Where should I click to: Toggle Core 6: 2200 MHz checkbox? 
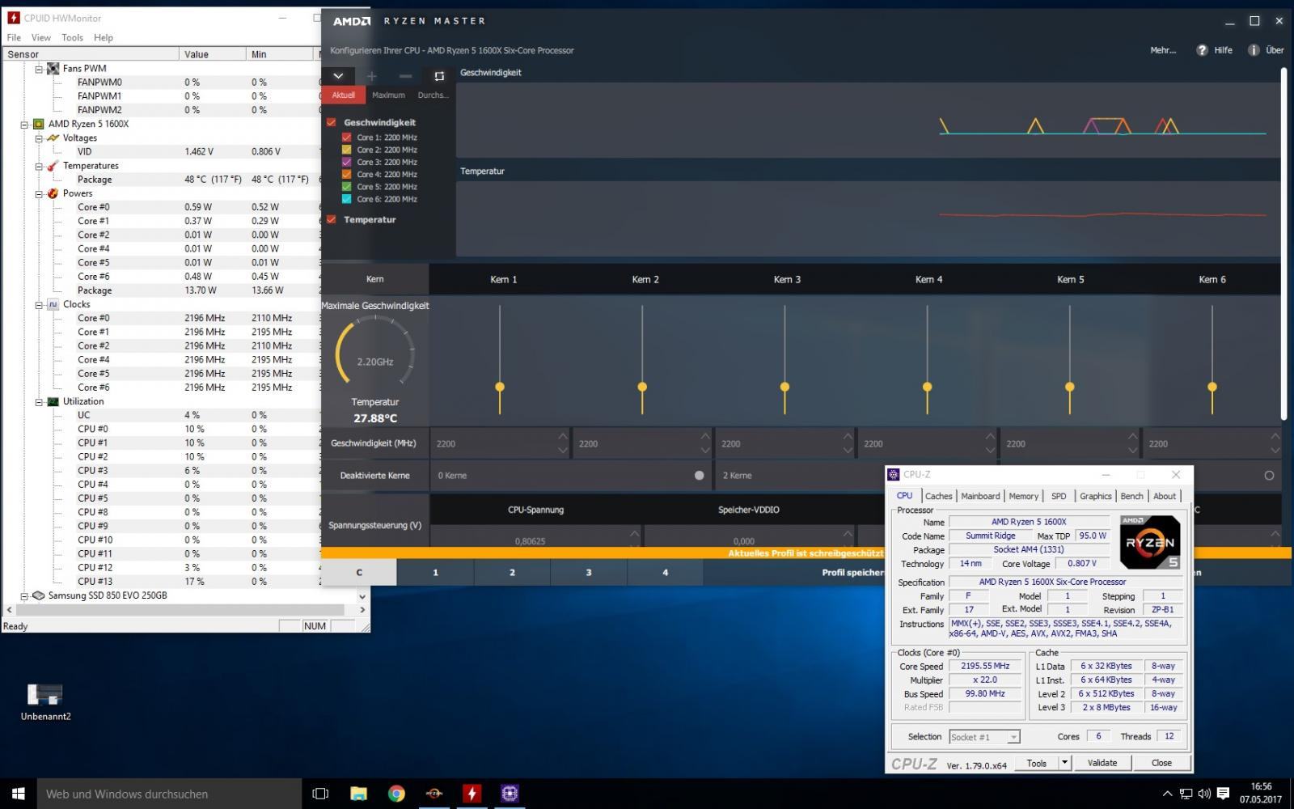(347, 199)
